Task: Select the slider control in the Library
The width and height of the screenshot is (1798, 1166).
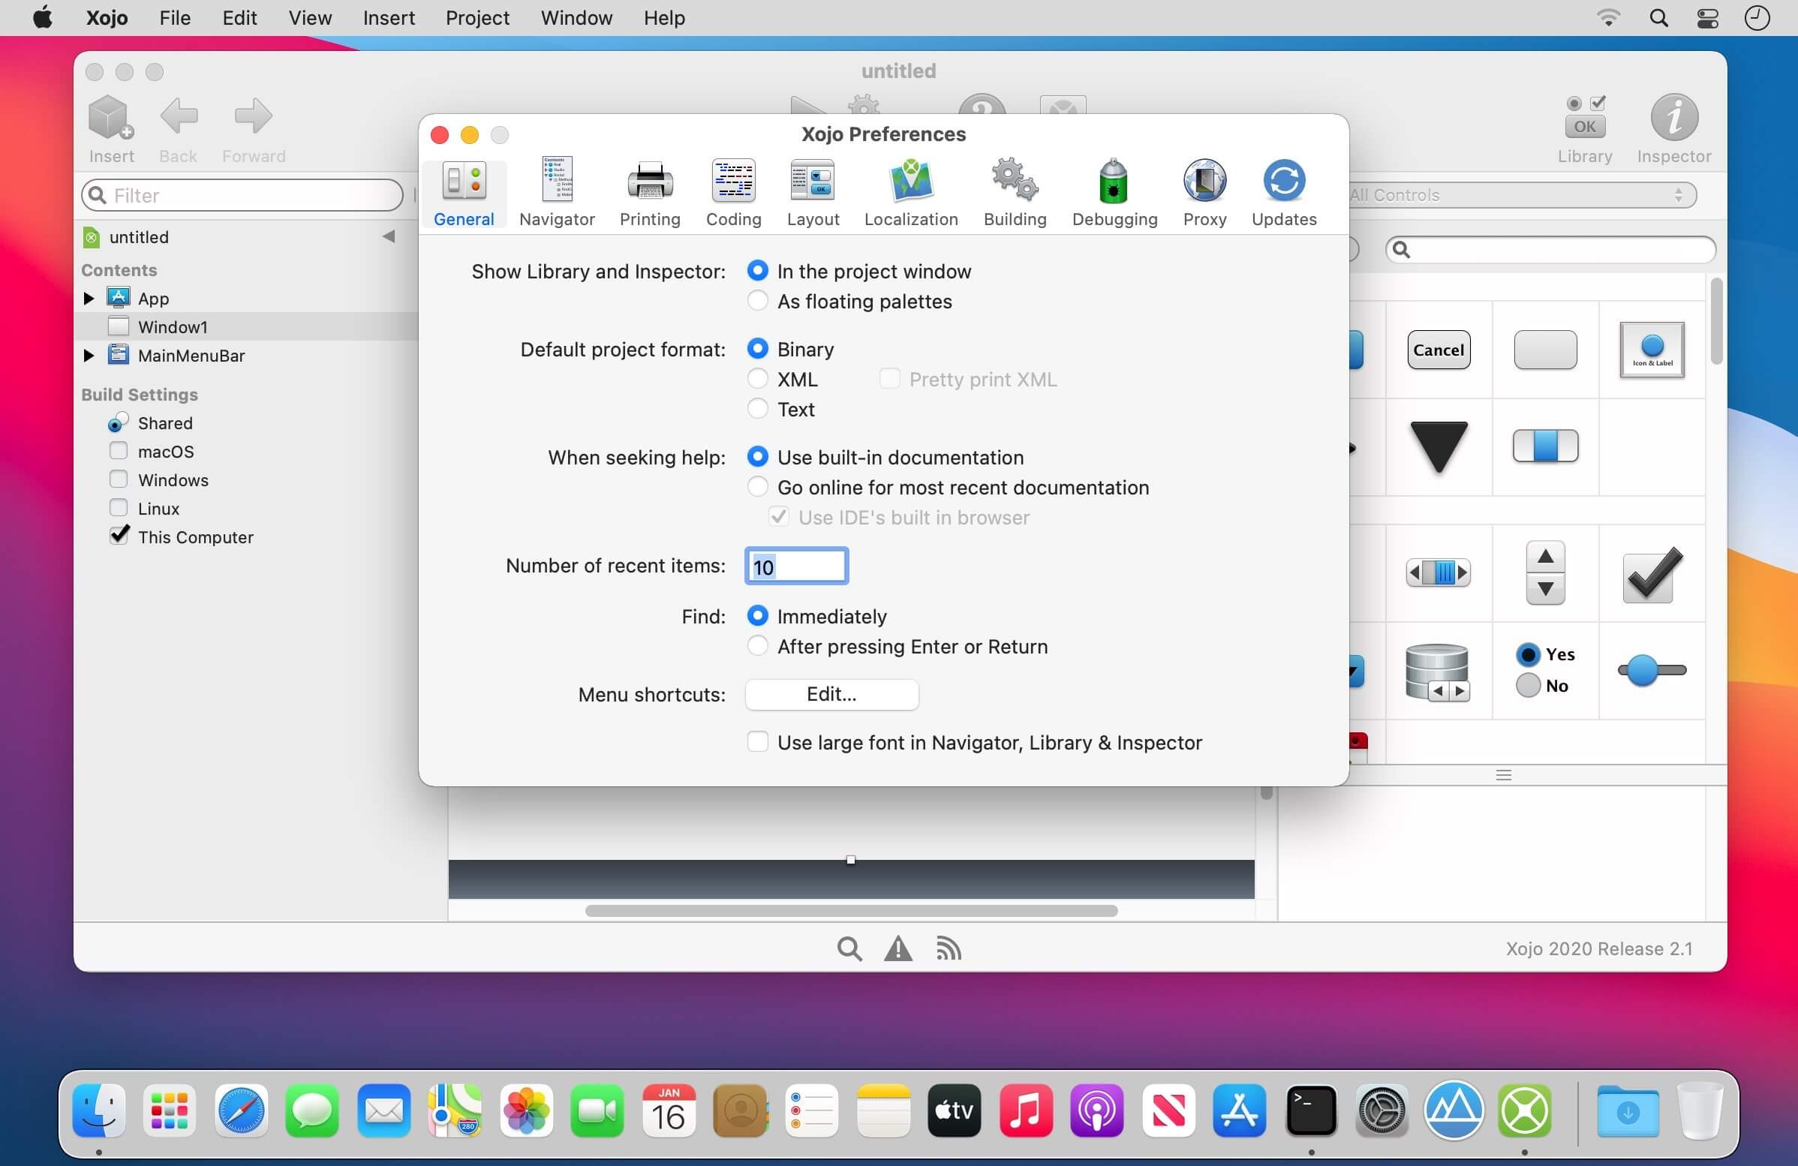Action: click(x=1652, y=671)
